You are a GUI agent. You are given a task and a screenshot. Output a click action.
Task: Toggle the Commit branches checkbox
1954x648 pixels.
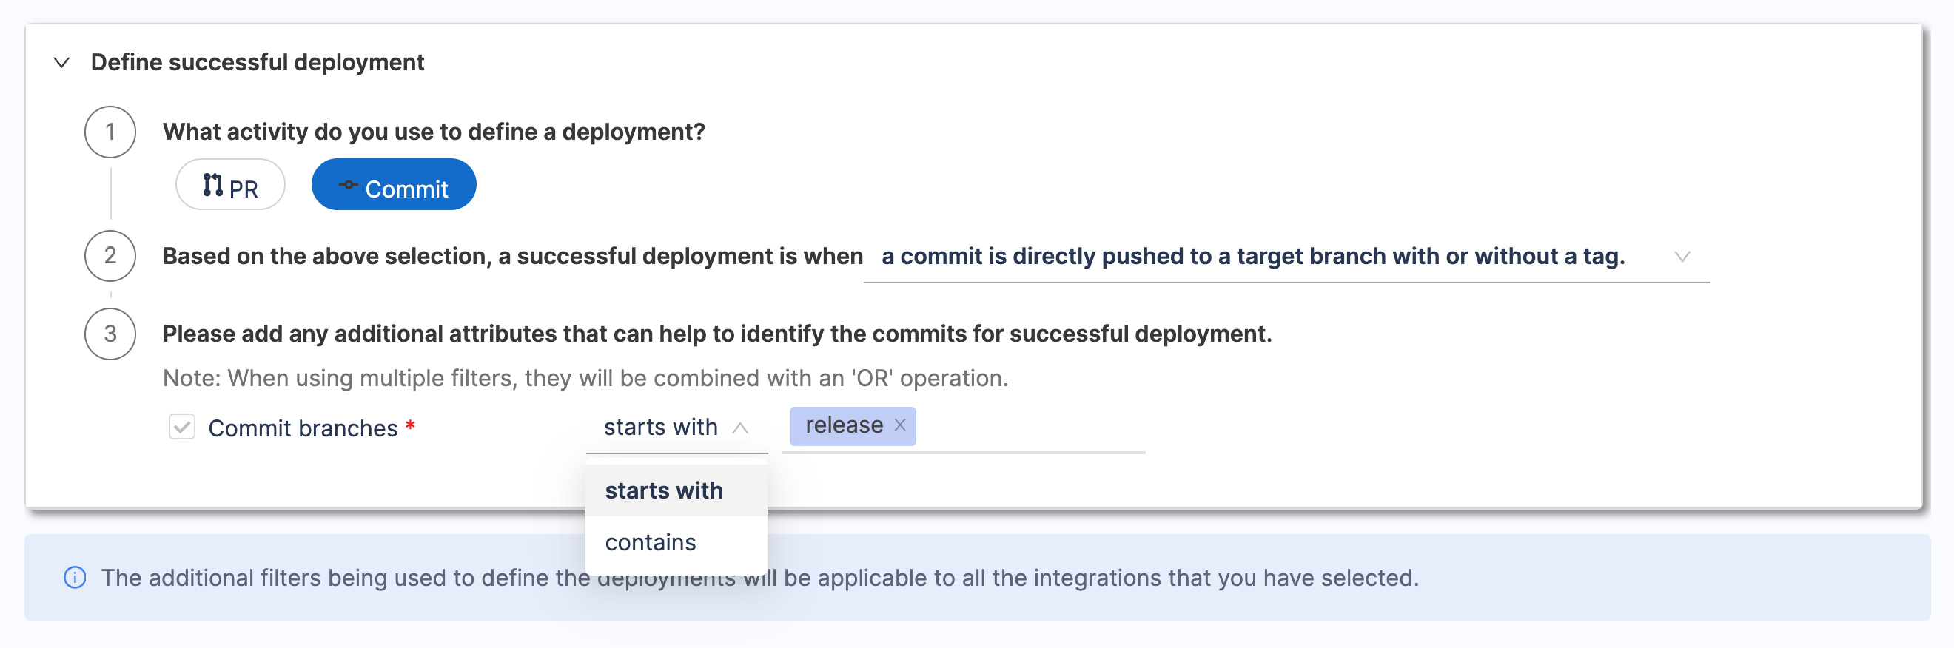[182, 428]
